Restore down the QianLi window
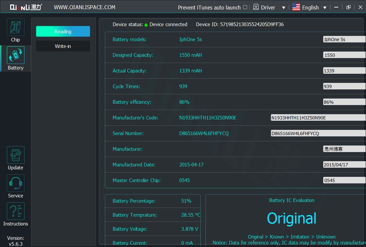The width and height of the screenshot is (366, 247). point(348,7)
